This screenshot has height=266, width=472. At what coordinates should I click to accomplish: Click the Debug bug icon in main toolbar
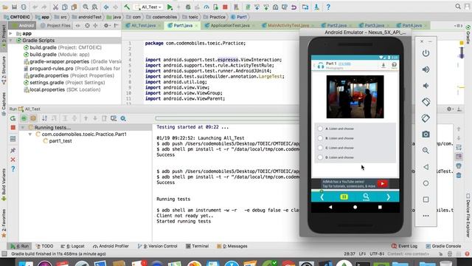188,7
